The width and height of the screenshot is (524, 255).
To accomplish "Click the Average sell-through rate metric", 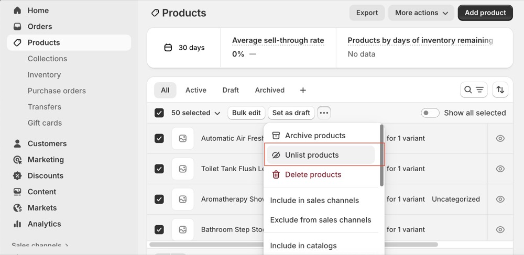I will click(x=278, y=40).
